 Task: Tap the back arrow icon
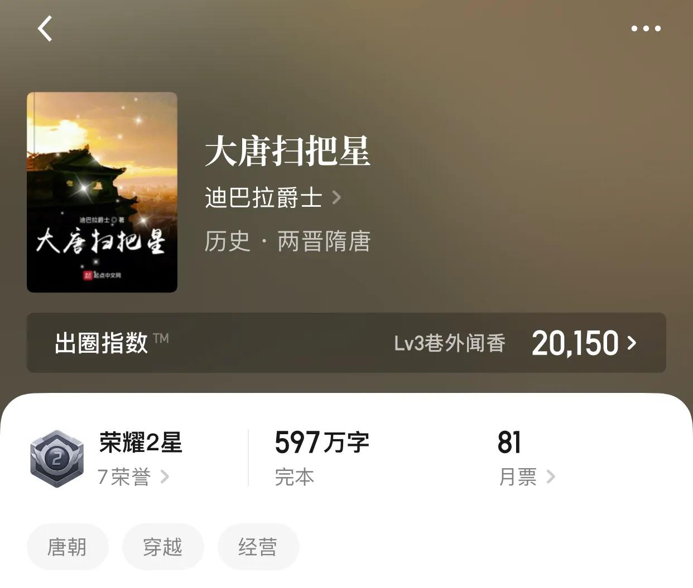pyautogui.click(x=45, y=28)
